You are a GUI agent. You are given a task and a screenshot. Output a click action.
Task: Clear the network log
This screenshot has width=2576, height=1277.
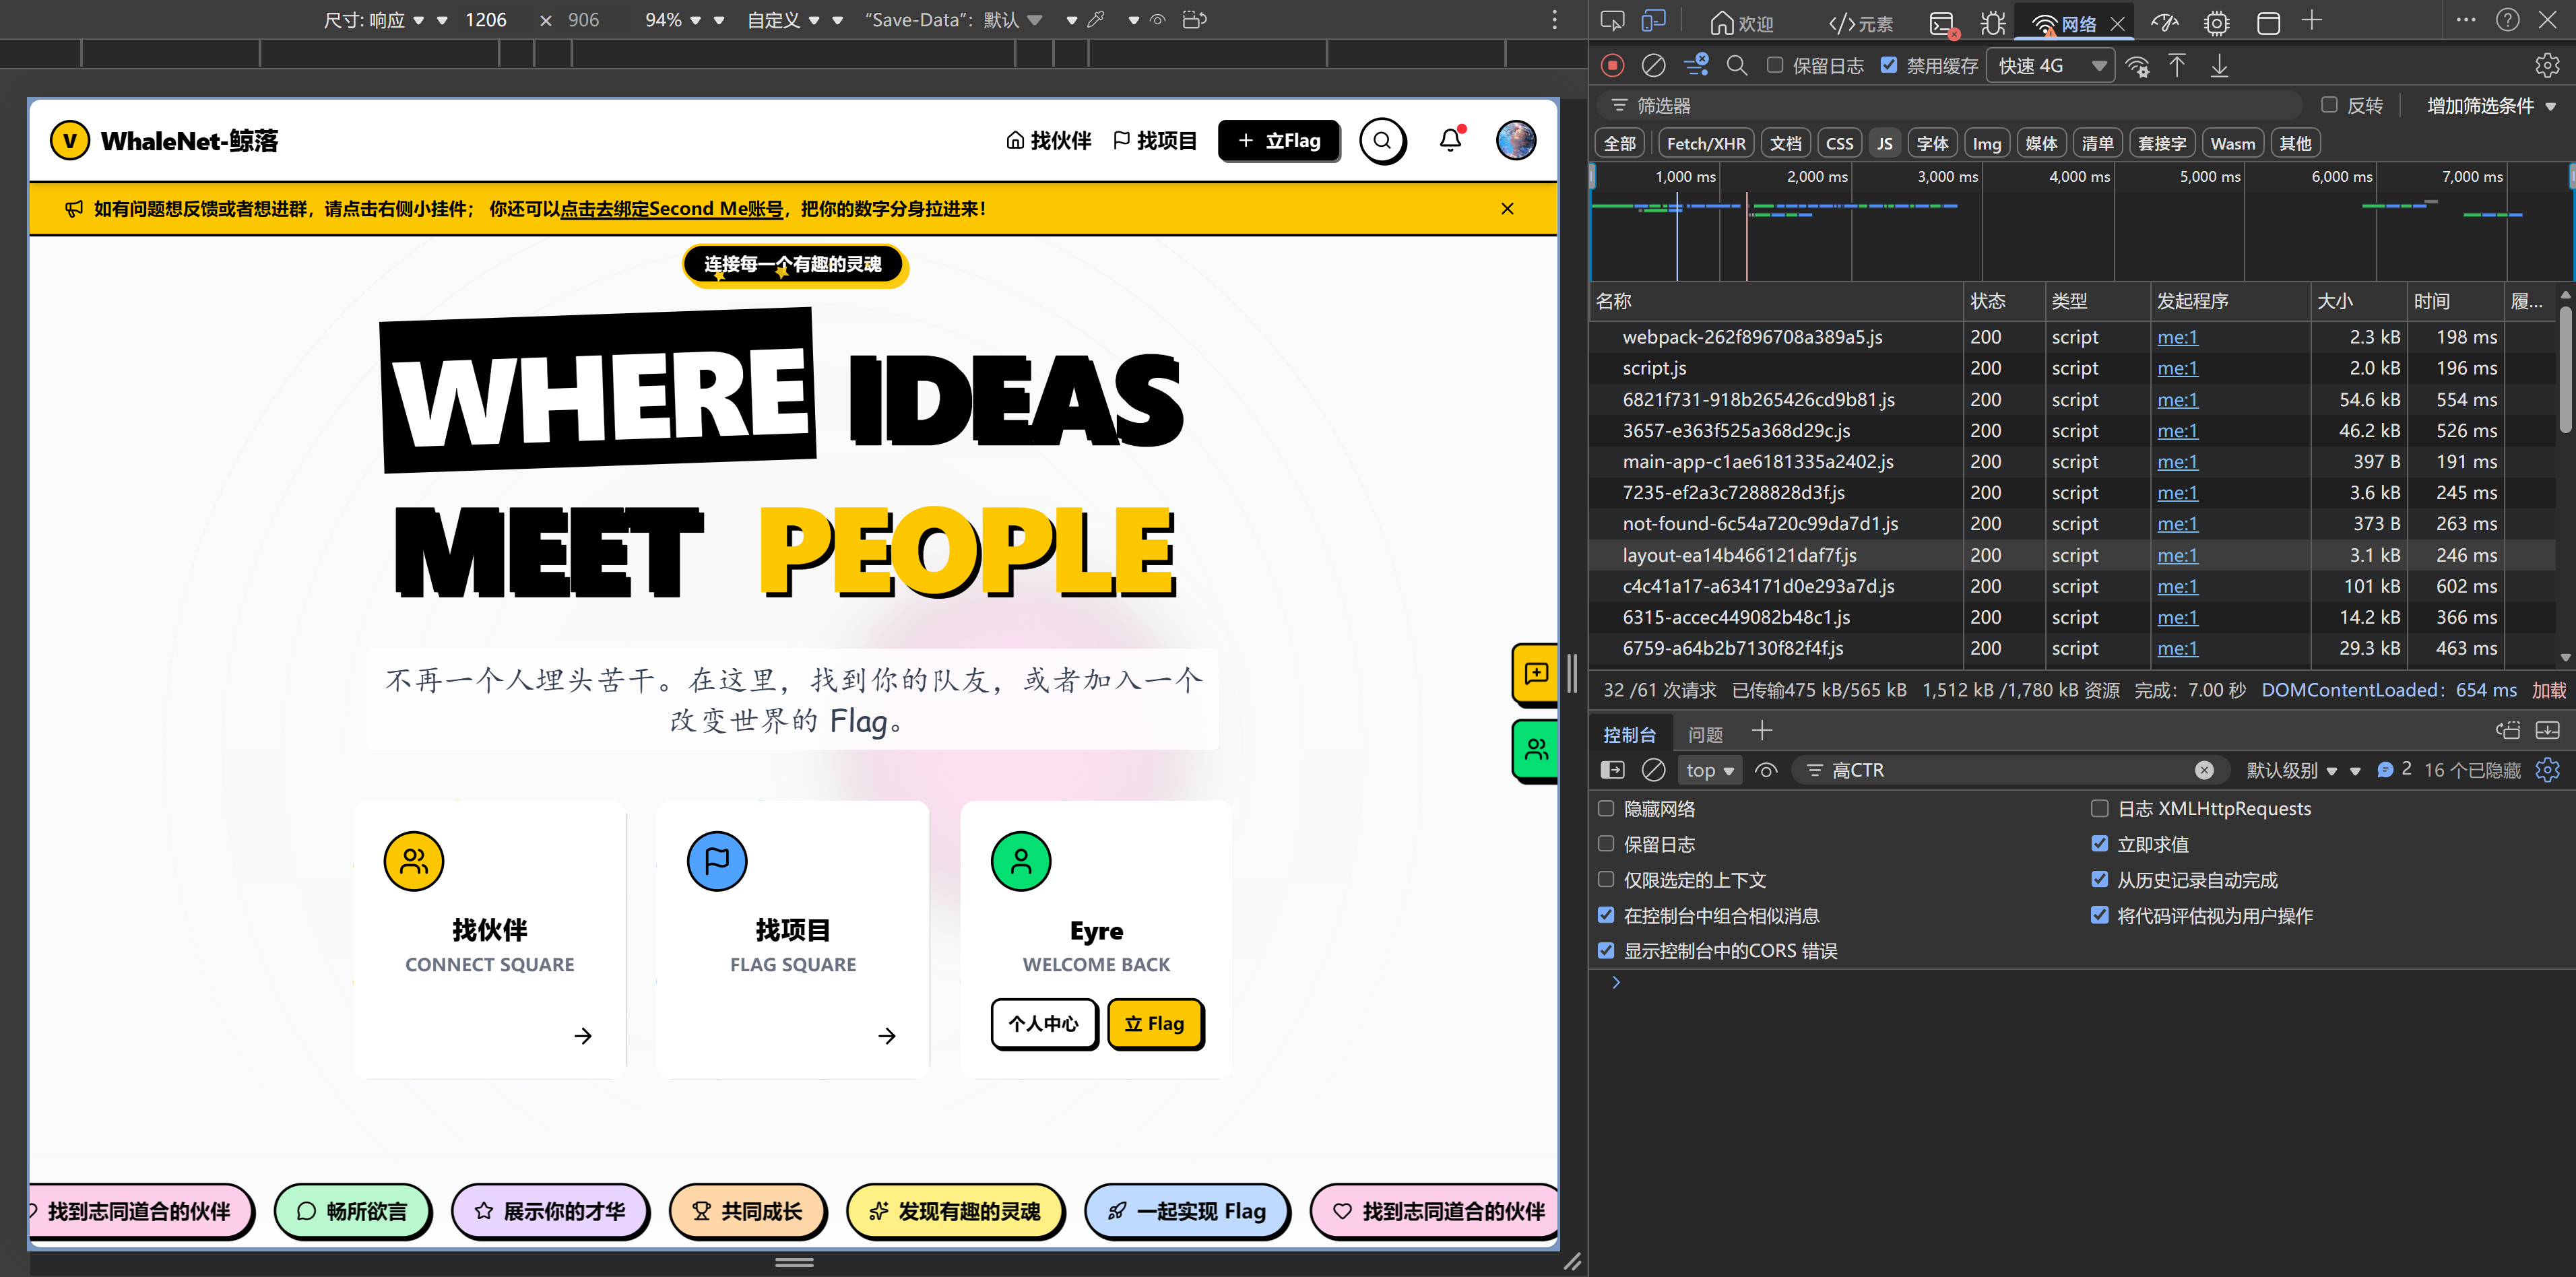click(x=1654, y=66)
